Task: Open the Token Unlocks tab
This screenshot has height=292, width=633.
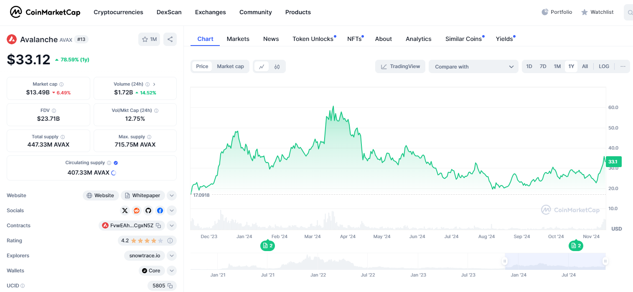Action: pos(313,39)
